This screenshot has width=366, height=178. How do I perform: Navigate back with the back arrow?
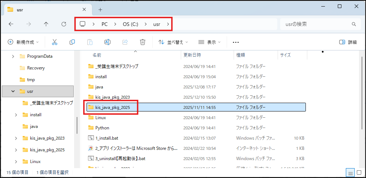pyautogui.click(x=11, y=24)
